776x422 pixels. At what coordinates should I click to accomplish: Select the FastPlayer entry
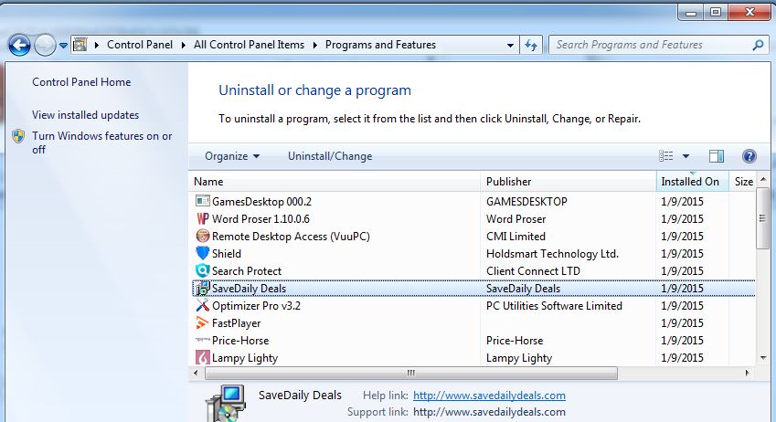click(x=236, y=323)
